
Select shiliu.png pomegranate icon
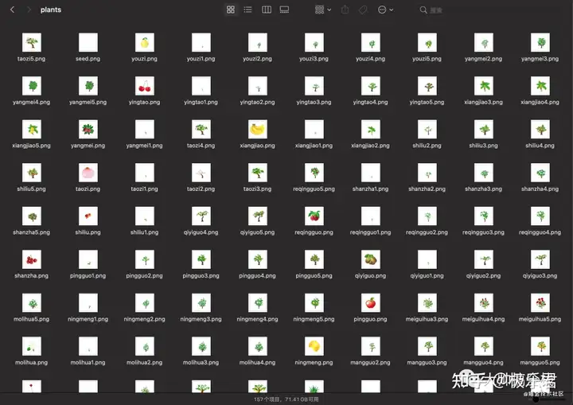88,216
